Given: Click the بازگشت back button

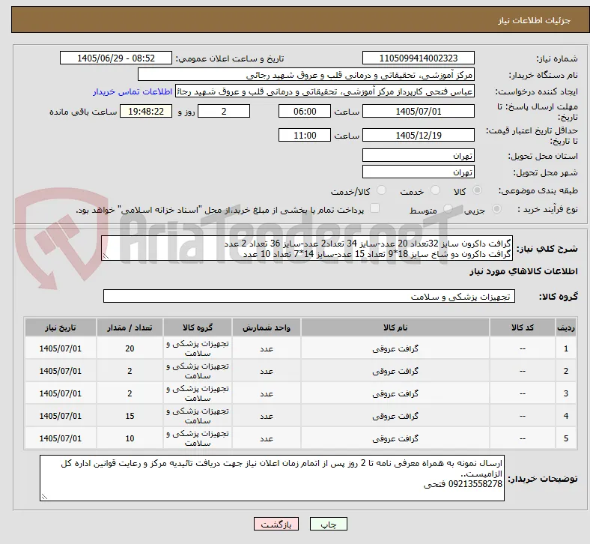Looking at the screenshot, I should pyautogui.click(x=276, y=524).
